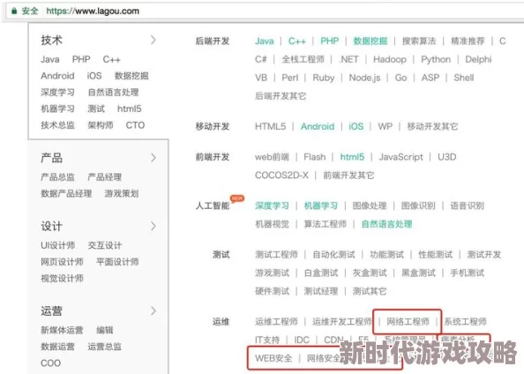This screenshot has width=524, height=374.
Task: Expand the 技术 category chevron
Action: click(x=153, y=40)
